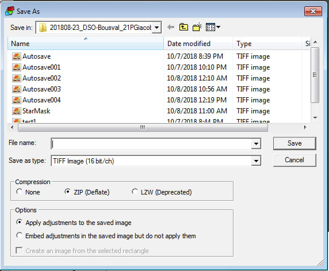The image size is (329, 271).
Task: Close the Save As dialog
Action: pyautogui.click(x=313, y=11)
